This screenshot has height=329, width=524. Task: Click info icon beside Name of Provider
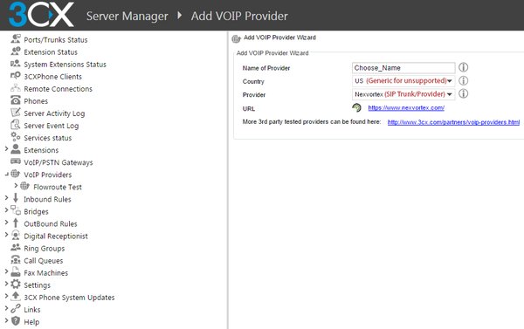point(463,67)
